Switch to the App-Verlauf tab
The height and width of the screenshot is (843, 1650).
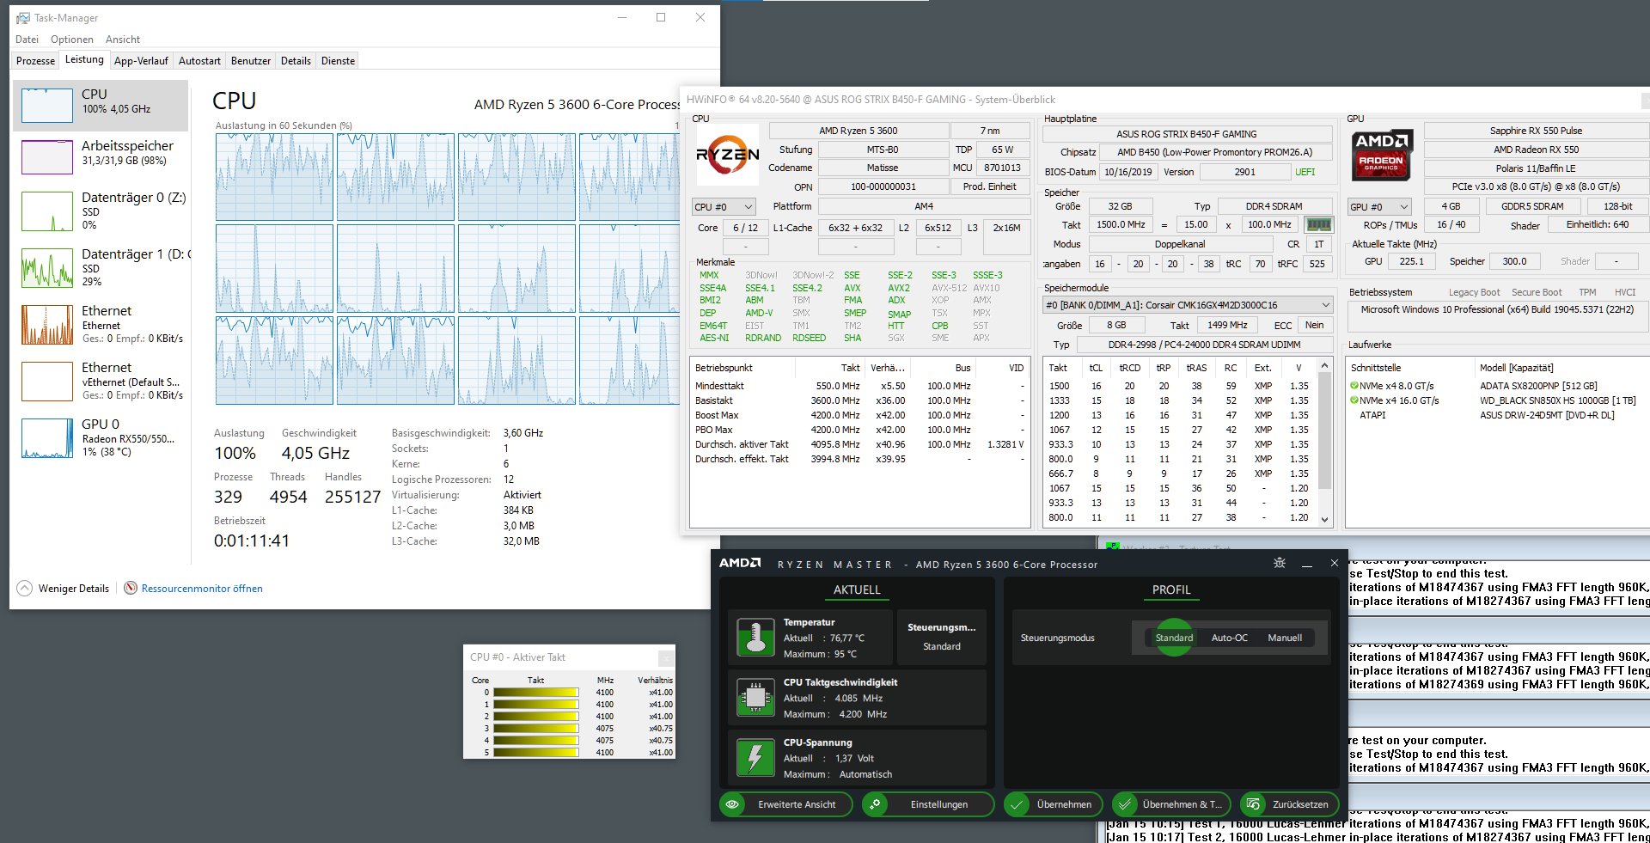[141, 61]
